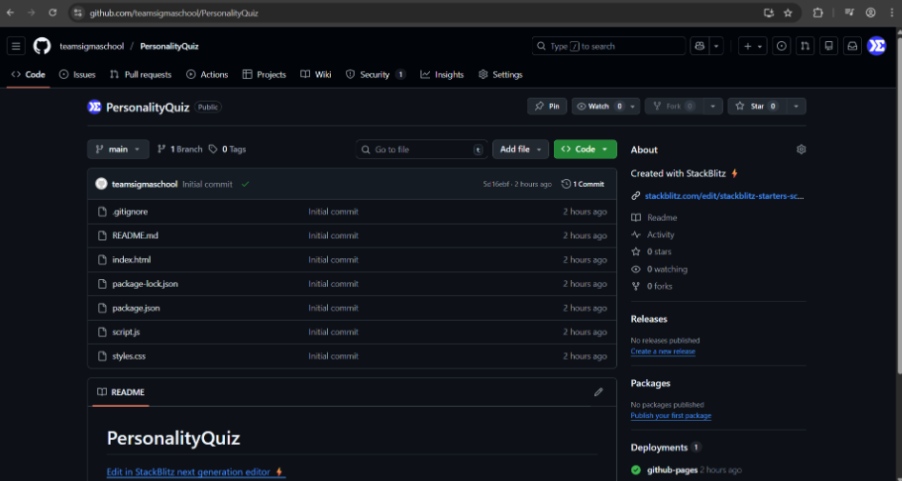Click the 1 Branch link
The width and height of the screenshot is (902, 481).
click(x=179, y=150)
